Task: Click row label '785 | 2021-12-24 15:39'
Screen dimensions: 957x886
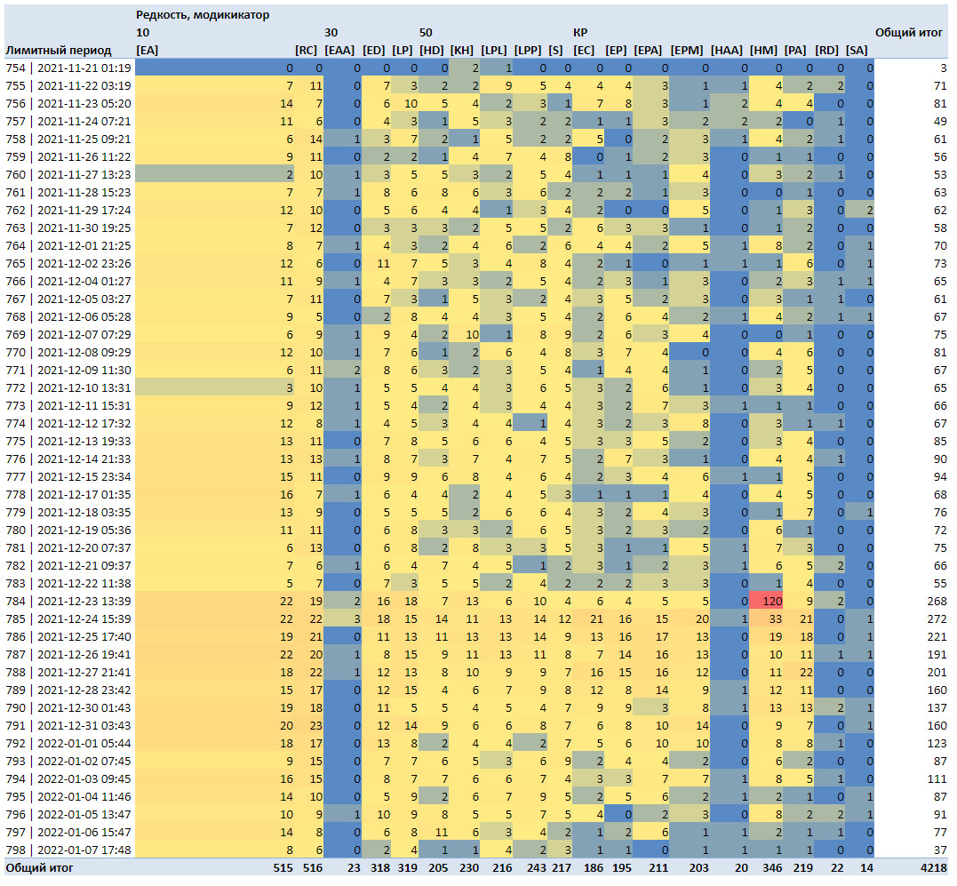Action: (68, 619)
